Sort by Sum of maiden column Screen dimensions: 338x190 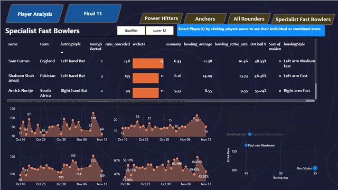[x=275, y=46]
